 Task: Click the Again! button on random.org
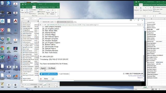(43, 68)
